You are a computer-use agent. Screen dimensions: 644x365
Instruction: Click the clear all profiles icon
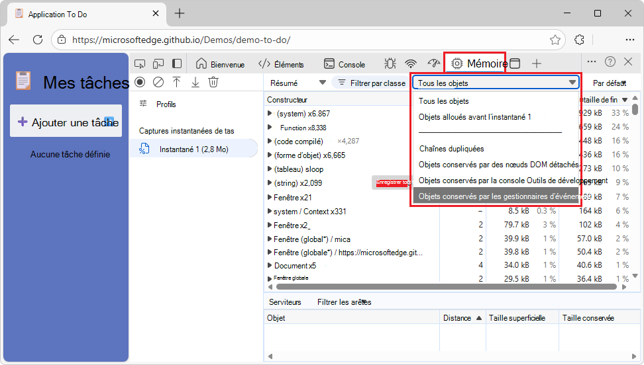click(158, 82)
